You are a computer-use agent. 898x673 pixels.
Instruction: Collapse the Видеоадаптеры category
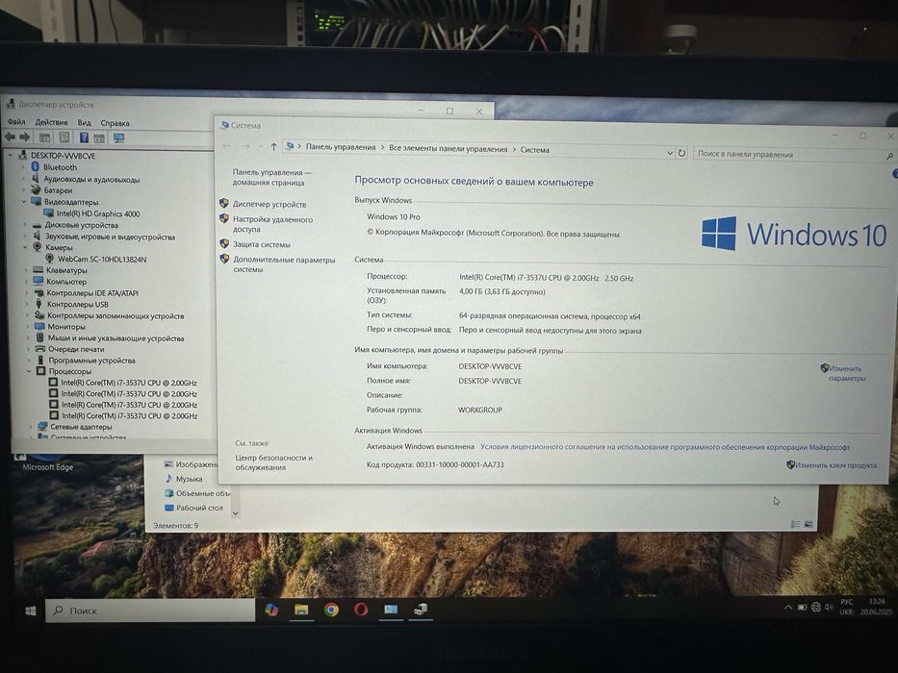pyautogui.click(x=24, y=202)
